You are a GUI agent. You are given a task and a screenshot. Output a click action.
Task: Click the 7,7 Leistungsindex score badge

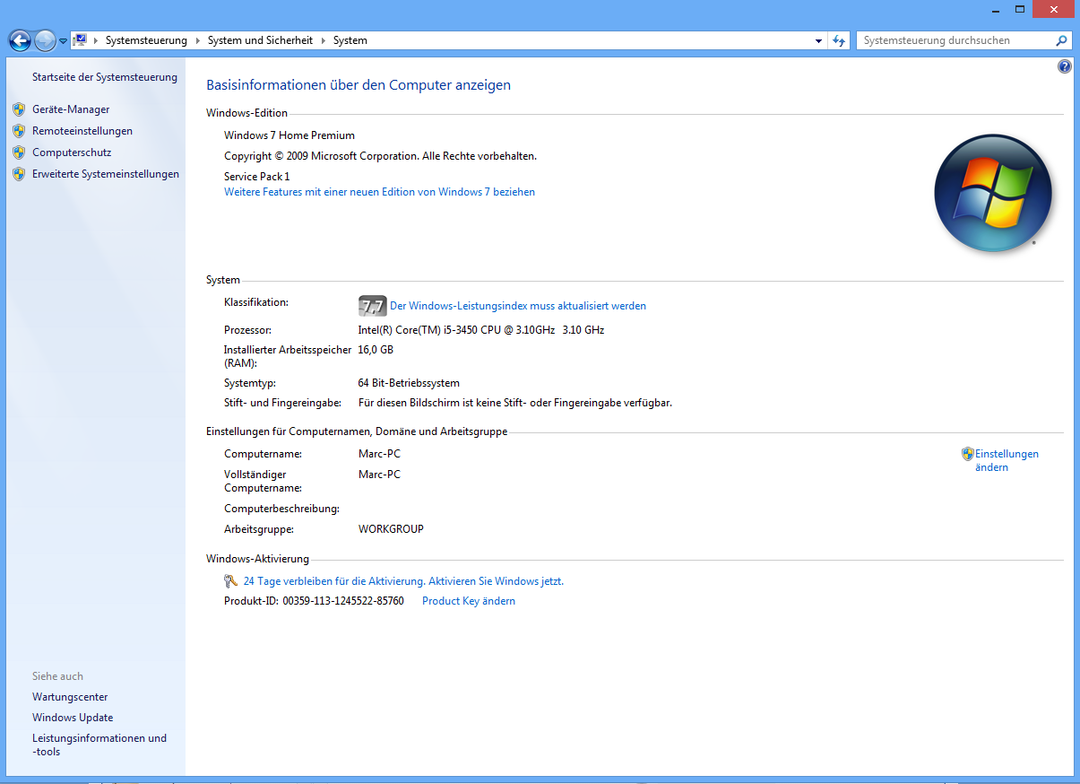(x=372, y=306)
